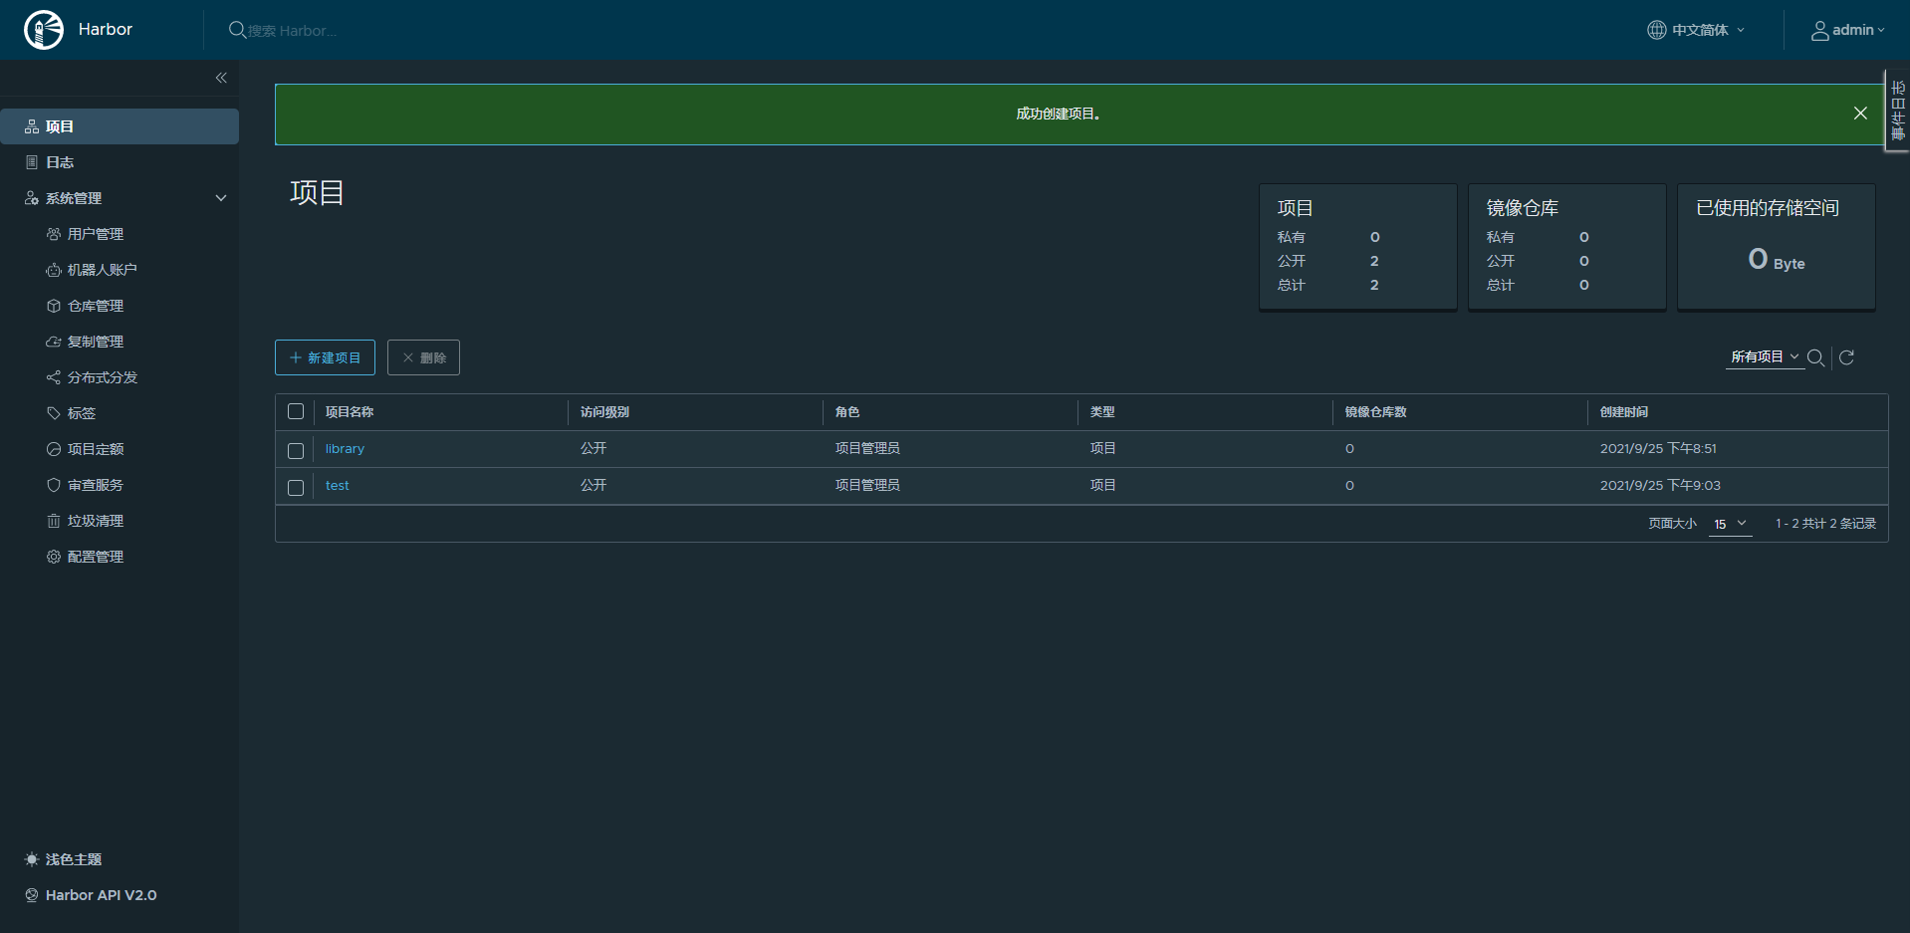Image resolution: width=1910 pixels, height=933 pixels.
Task: Click the library creation time 下午8:51
Action: click(1658, 449)
